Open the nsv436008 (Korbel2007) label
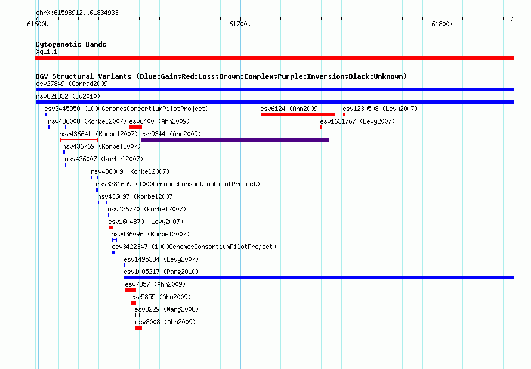This screenshot has width=531, height=369. click(87, 121)
